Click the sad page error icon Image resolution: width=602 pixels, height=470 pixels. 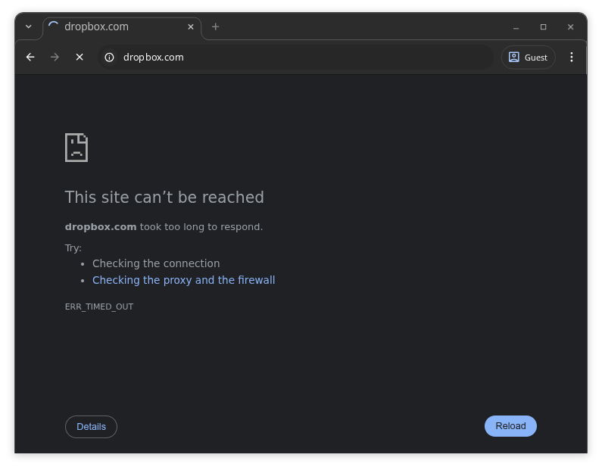[x=76, y=148]
